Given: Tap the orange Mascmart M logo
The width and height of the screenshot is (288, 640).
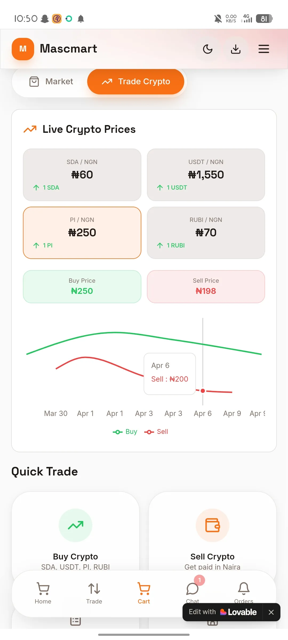Looking at the screenshot, I should 23,49.
